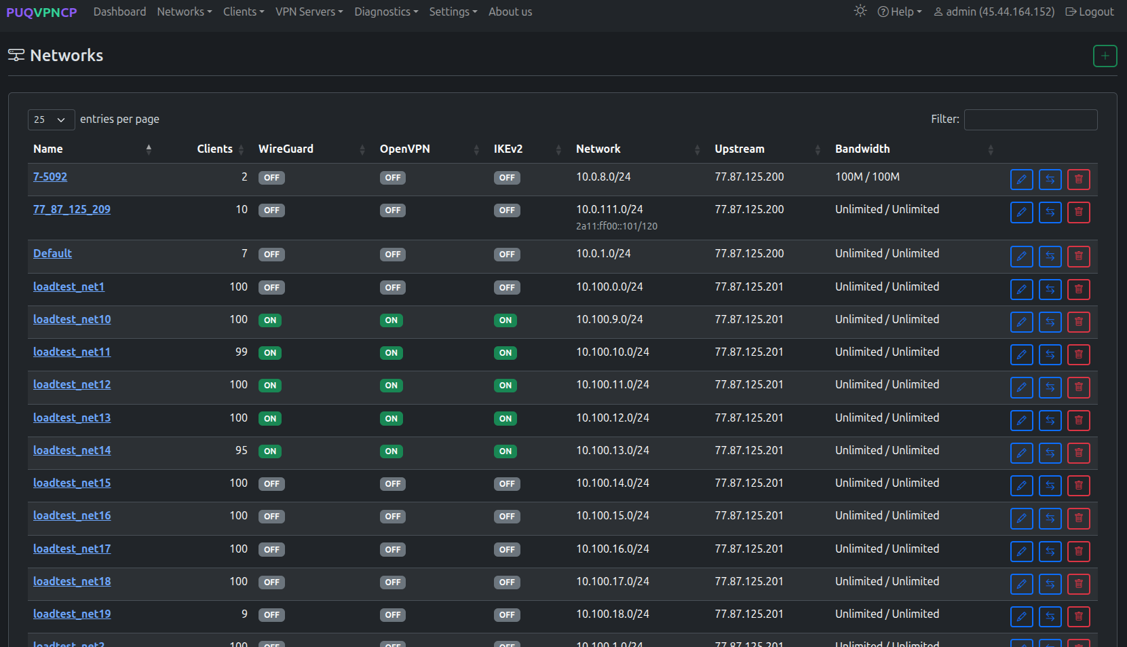Click the 100M / 100M bandwidth value

[867, 177]
